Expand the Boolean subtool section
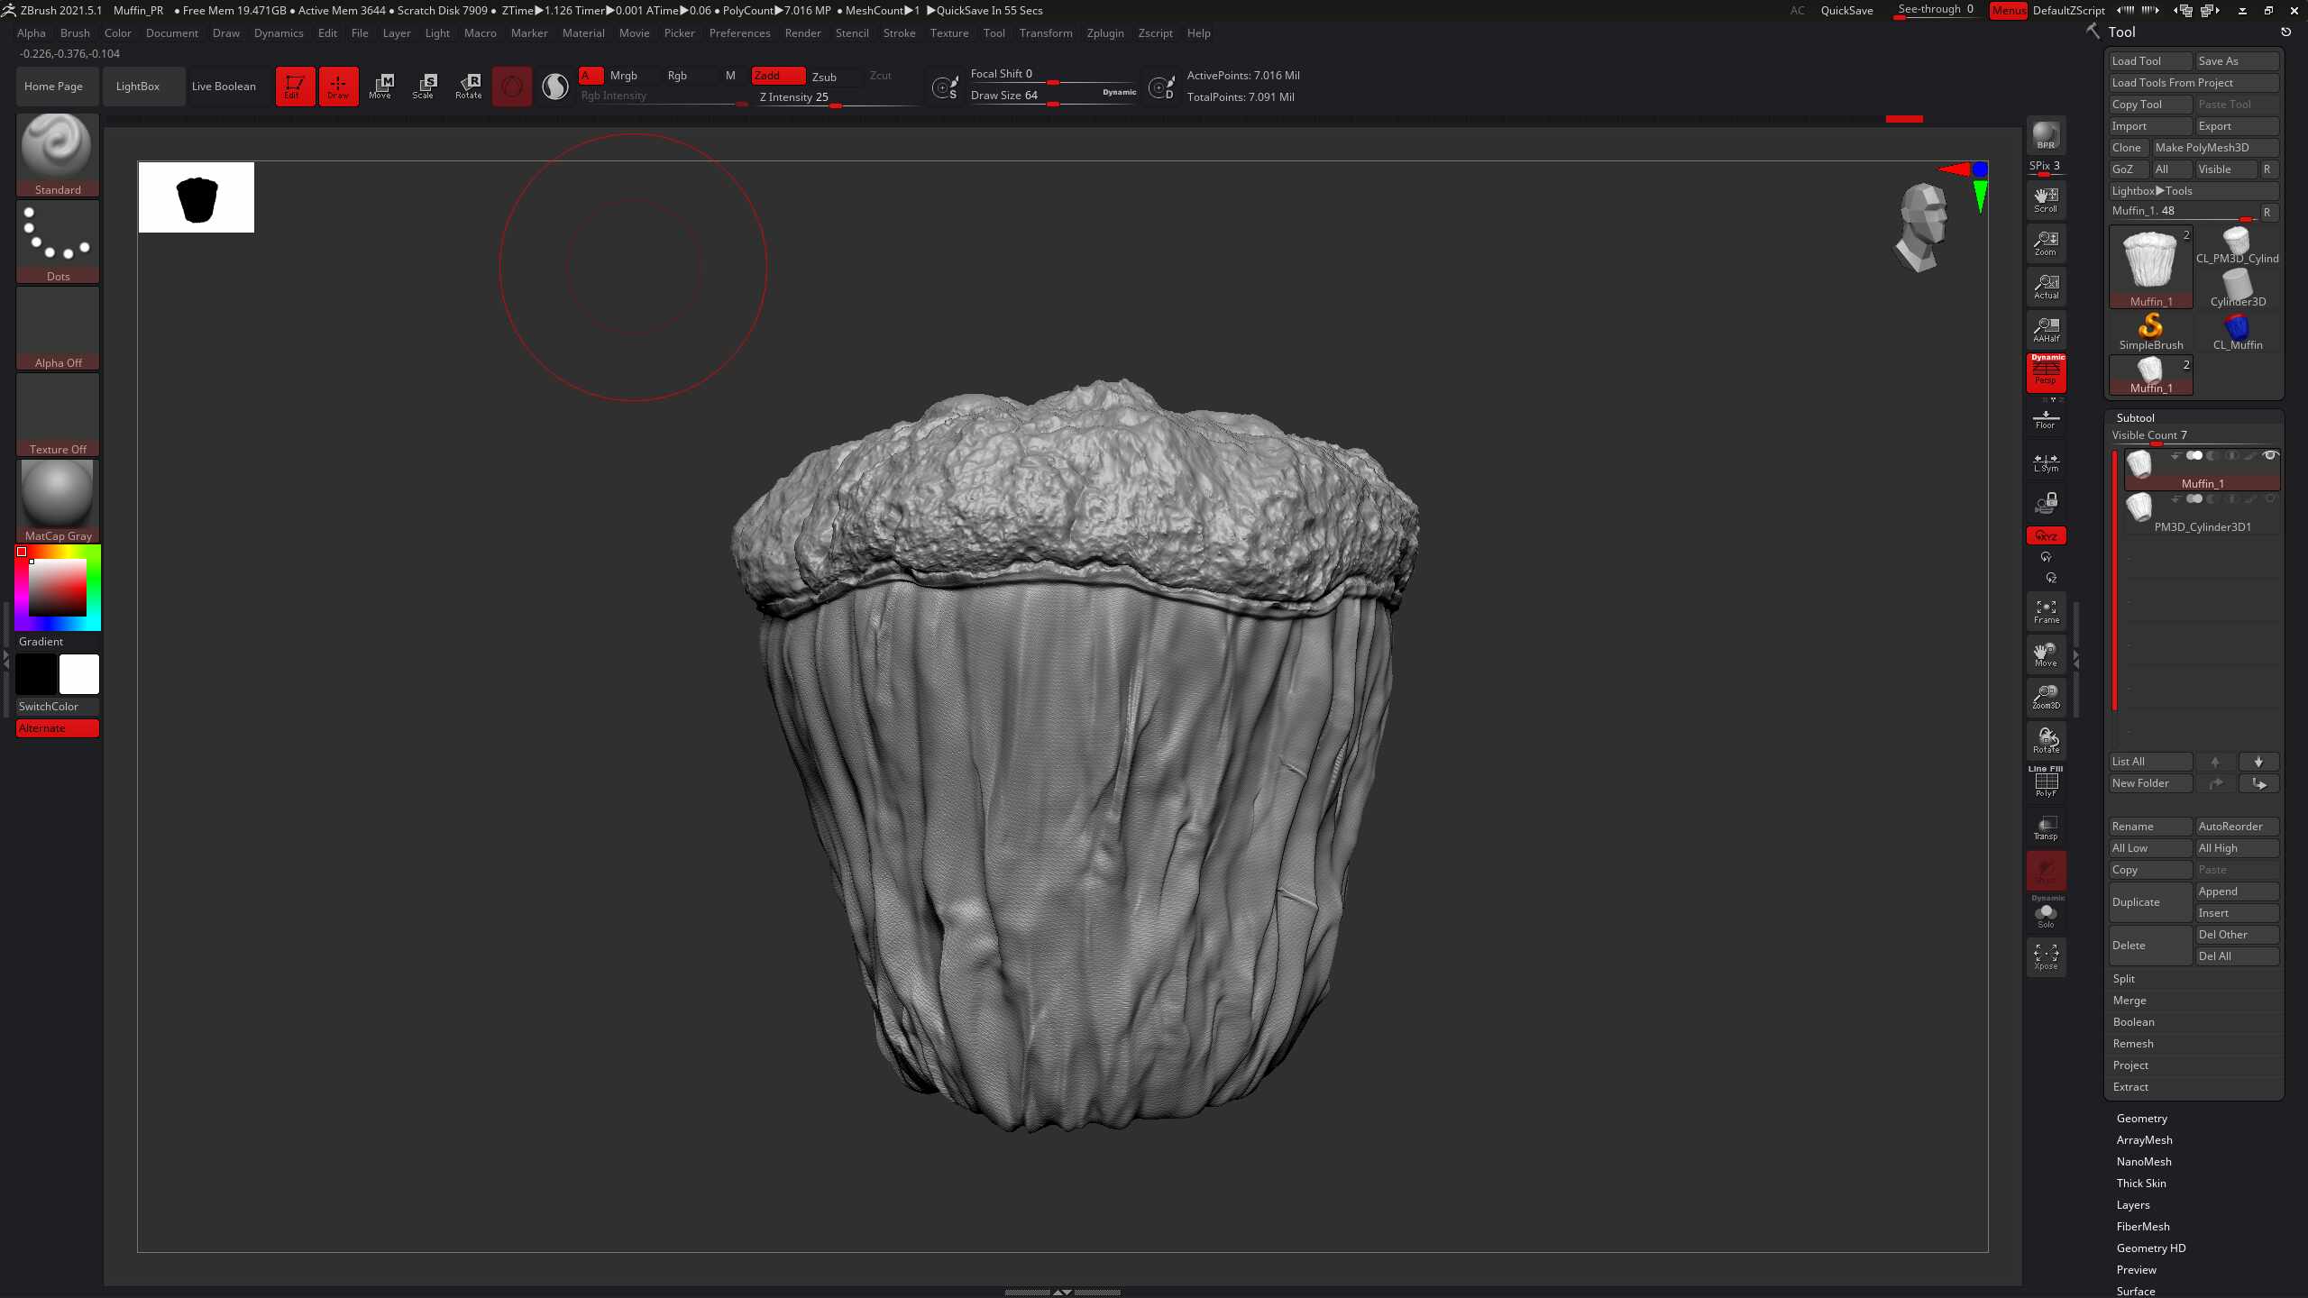Image resolution: width=2308 pixels, height=1298 pixels. click(2133, 1022)
